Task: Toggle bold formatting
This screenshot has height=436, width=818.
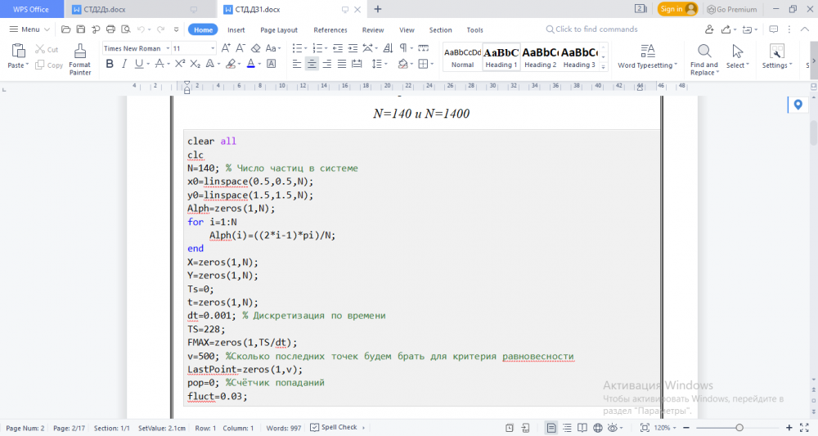Action: point(110,64)
